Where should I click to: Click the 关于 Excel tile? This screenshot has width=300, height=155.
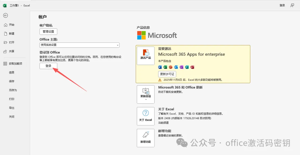(146, 116)
